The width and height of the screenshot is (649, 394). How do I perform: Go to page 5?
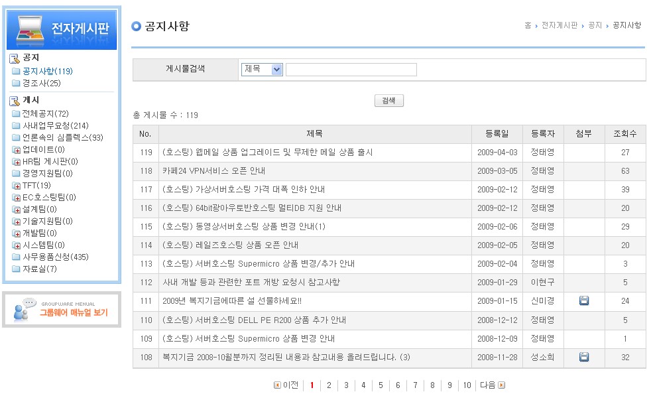click(x=381, y=385)
